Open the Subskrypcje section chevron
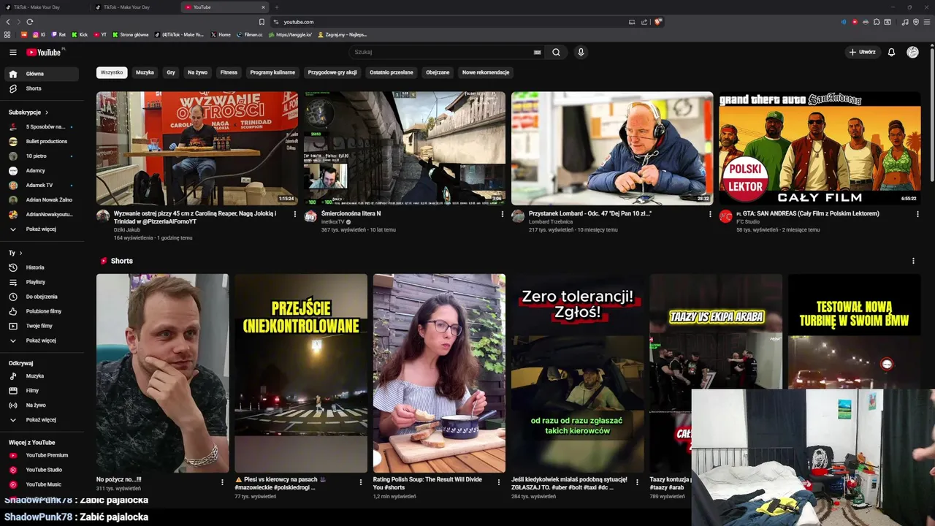The image size is (935, 526). point(47,113)
